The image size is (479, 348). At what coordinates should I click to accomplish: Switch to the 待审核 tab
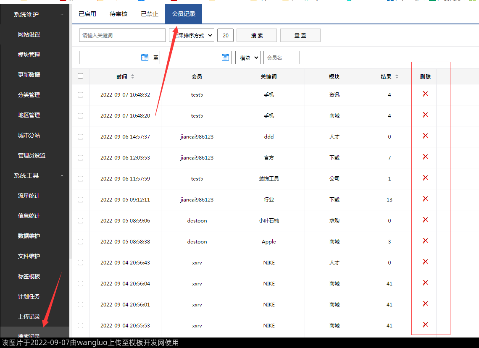tap(118, 14)
